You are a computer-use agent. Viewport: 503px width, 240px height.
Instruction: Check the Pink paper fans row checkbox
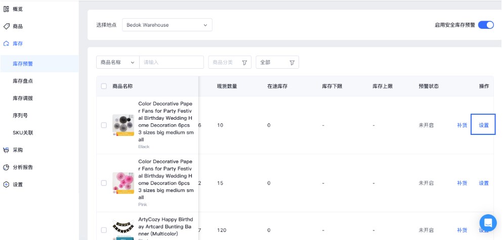[x=104, y=183]
